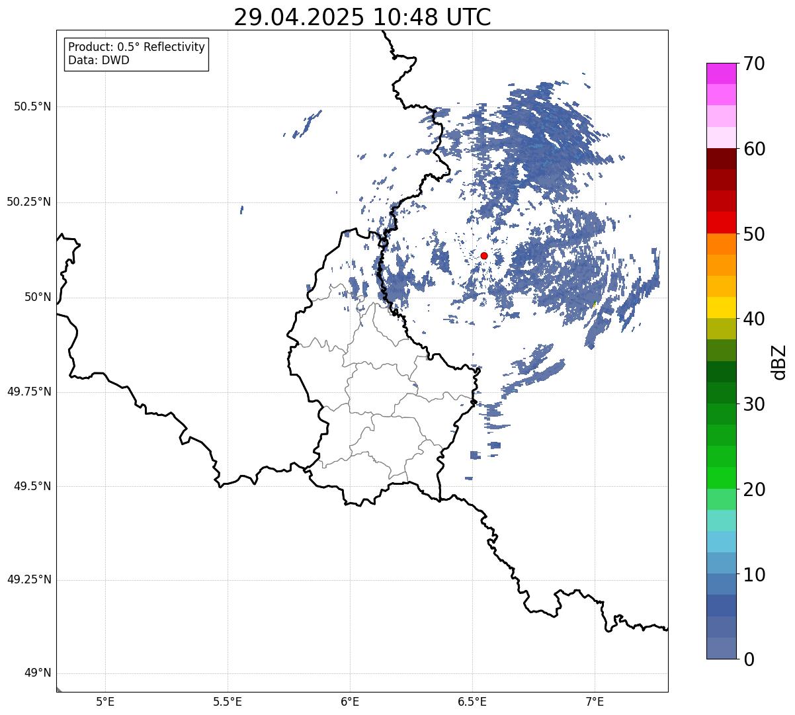Select the Data: DWD label
This screenshot has width=795, height=715.
pos(99,60)
